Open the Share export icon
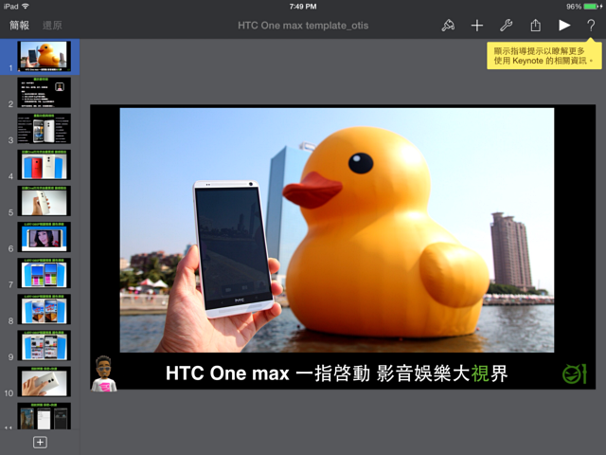The image size is (606, 455). pyautogui.click(x=535, y=26)
